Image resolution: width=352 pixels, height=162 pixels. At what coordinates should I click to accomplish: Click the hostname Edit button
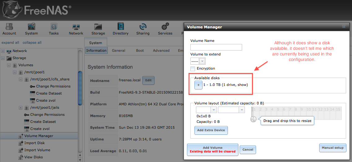tap(148, 80)
